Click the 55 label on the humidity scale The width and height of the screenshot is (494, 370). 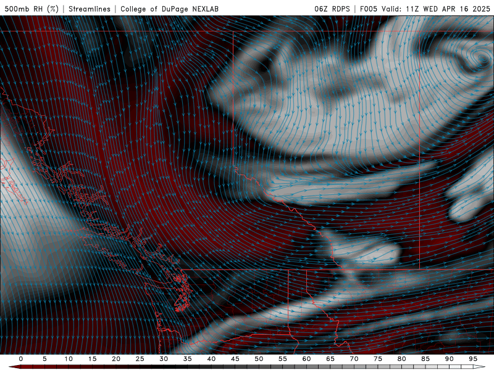[x=283, y=359]
